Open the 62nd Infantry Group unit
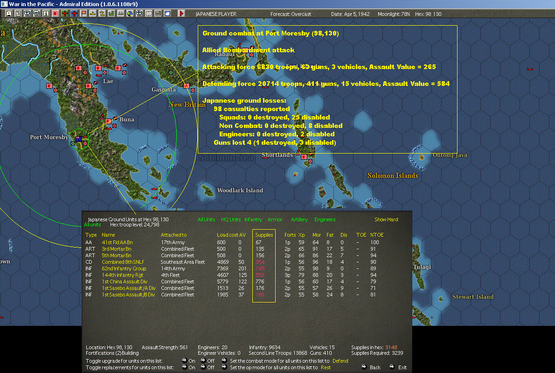Image resolution: width=555 pixels, height=373 pixels. coord(124,268)
